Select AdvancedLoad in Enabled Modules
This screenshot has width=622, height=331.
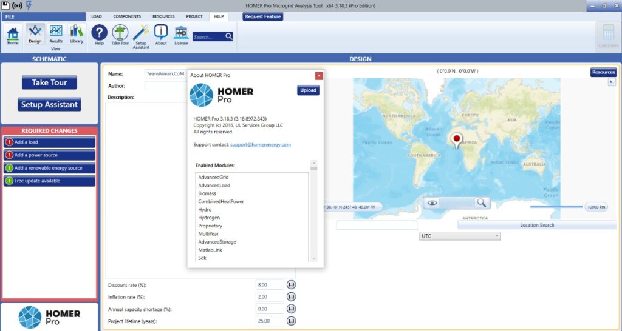[214, 186]
